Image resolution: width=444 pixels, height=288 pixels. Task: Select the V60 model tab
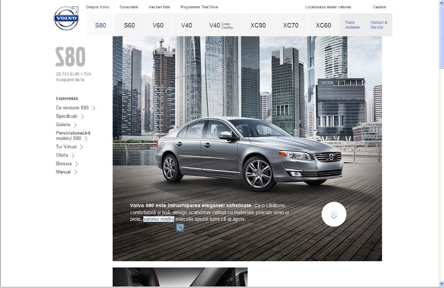click(x=158, y=25)
